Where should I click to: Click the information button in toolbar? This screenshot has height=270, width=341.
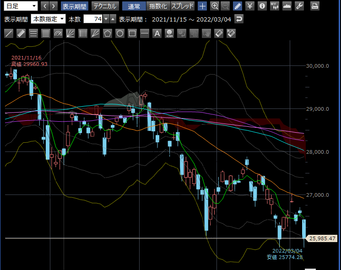[x=262, y=6]
